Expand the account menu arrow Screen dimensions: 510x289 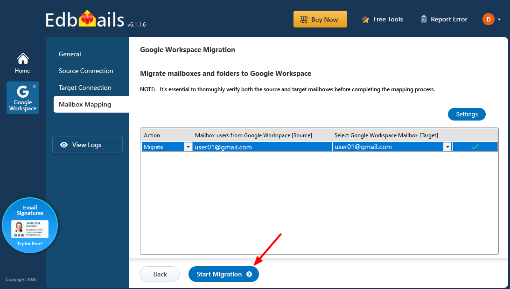[499, 20]
